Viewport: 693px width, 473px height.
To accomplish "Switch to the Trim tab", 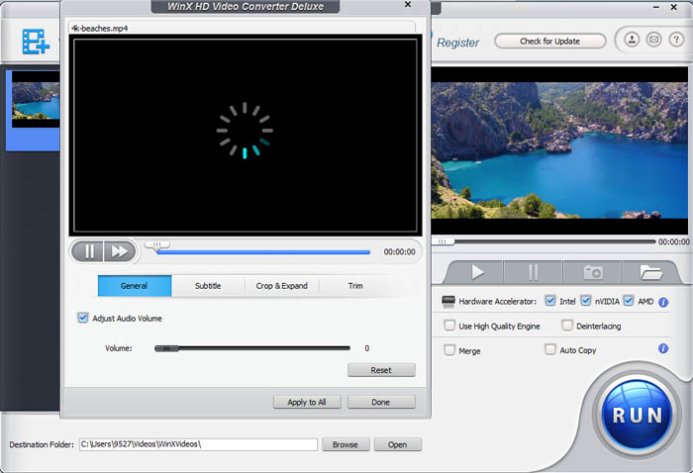I will coord(355,286).
